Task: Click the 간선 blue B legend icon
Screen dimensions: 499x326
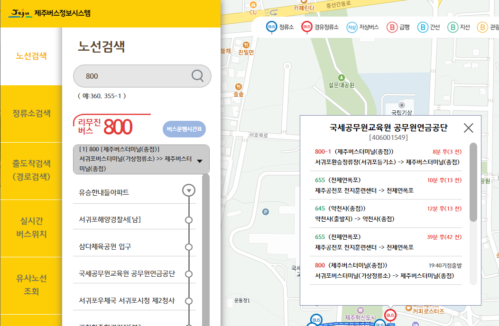Action: pos(423,27)
